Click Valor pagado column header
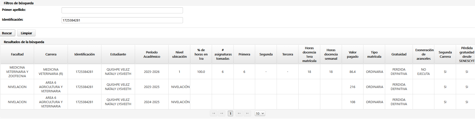Image resolution: width=475 pixels, height=119 pixels. pos(353,54)
